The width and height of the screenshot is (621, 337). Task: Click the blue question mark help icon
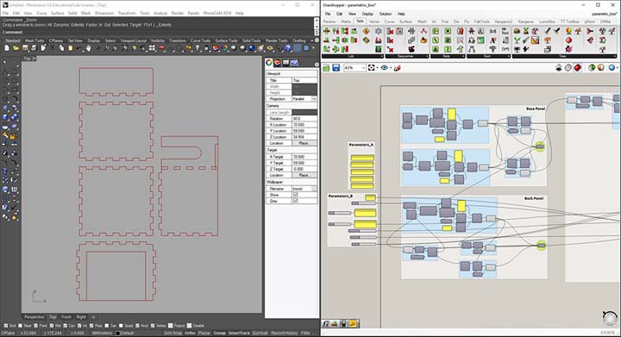[x=288, y=48]
